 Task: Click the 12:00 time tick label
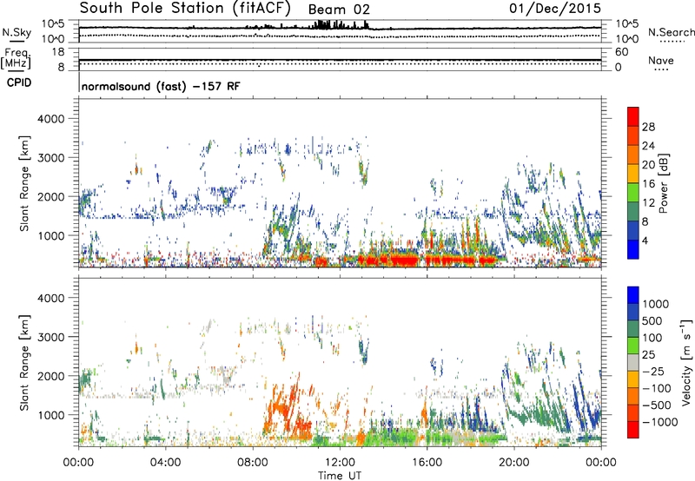340,463
